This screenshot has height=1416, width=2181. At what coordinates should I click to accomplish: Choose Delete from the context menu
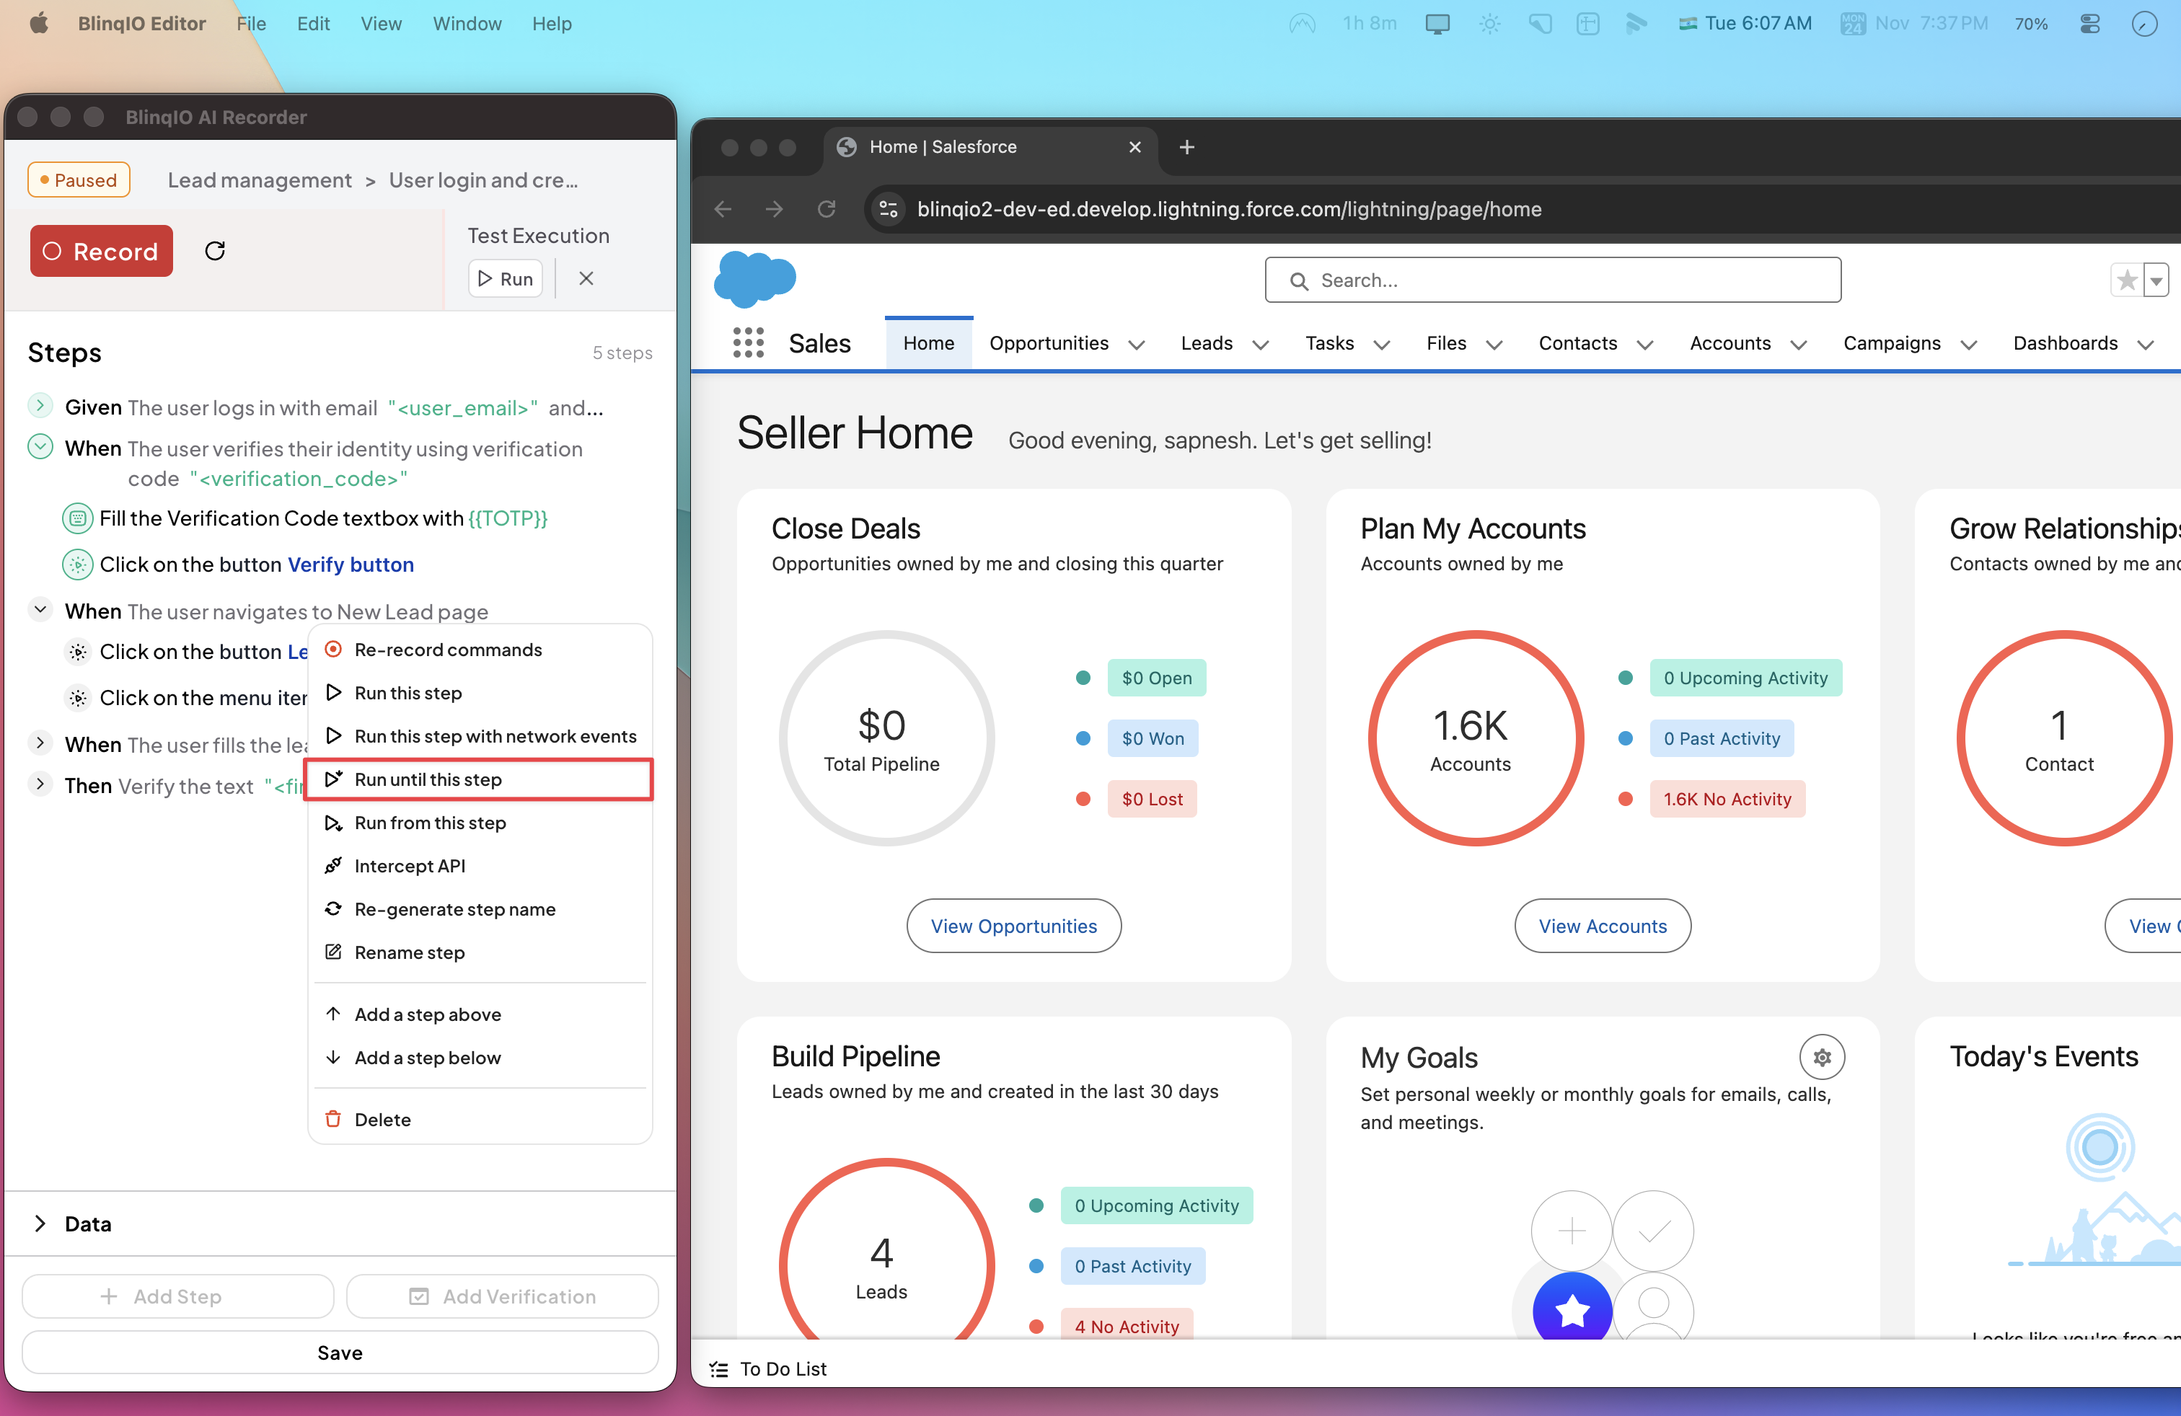(x=382, y=1119)
